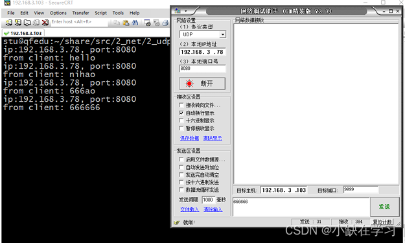405x243 pixels.
Task: Click terminal line 'from client: nihao'
Action: click(x=49, y=75)
